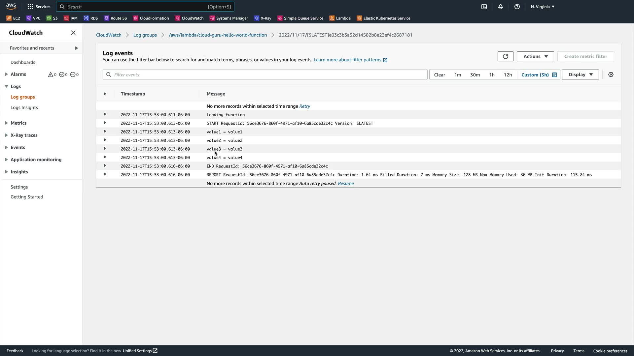Click the Resume auto retry link
The width and height of the screenshot is (634, 356).
click(x=346, y=184)
